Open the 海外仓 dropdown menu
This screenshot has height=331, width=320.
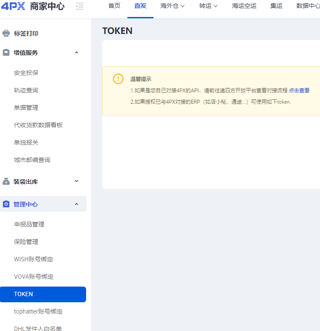tap(172, 6)
